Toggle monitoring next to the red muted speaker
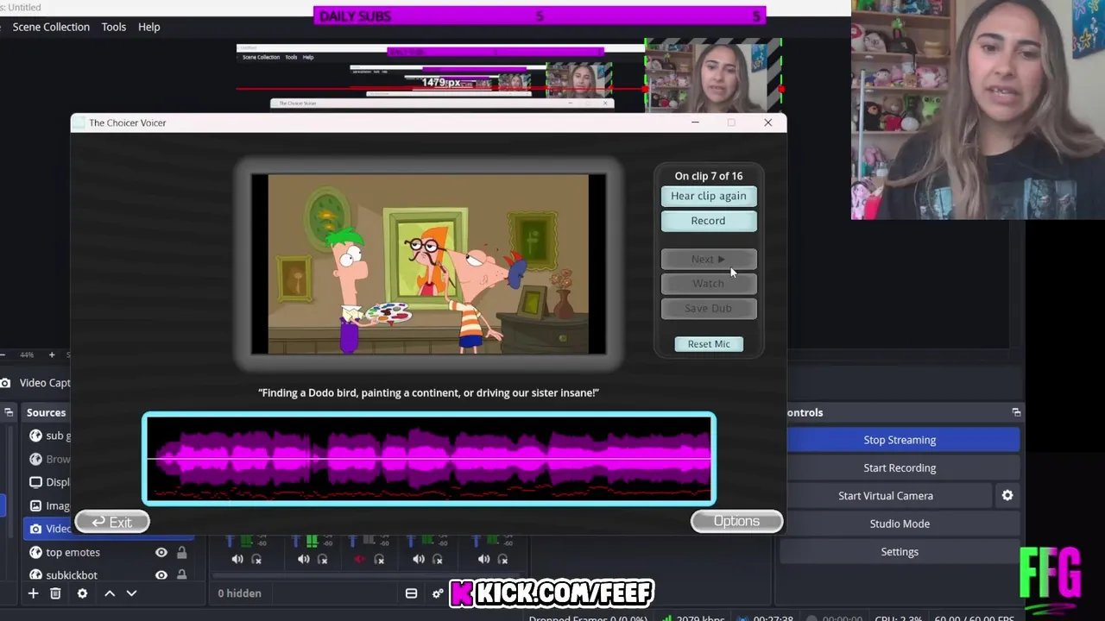 point(379,559)
